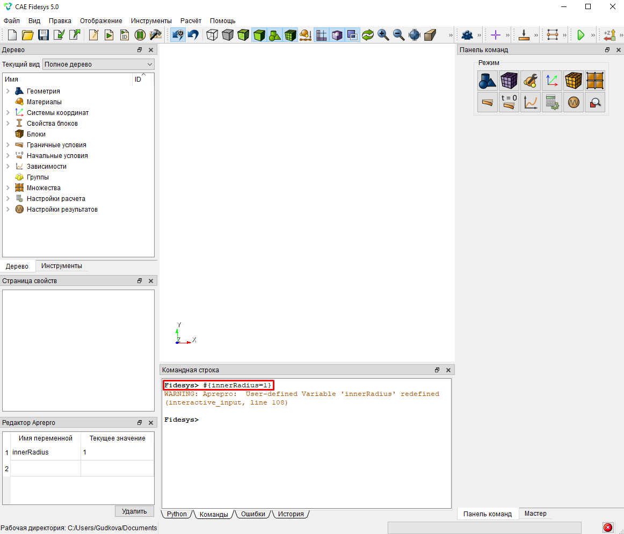Click the green play run icon
The height and width of the screenshot is (534, 624).
(581, 35)
